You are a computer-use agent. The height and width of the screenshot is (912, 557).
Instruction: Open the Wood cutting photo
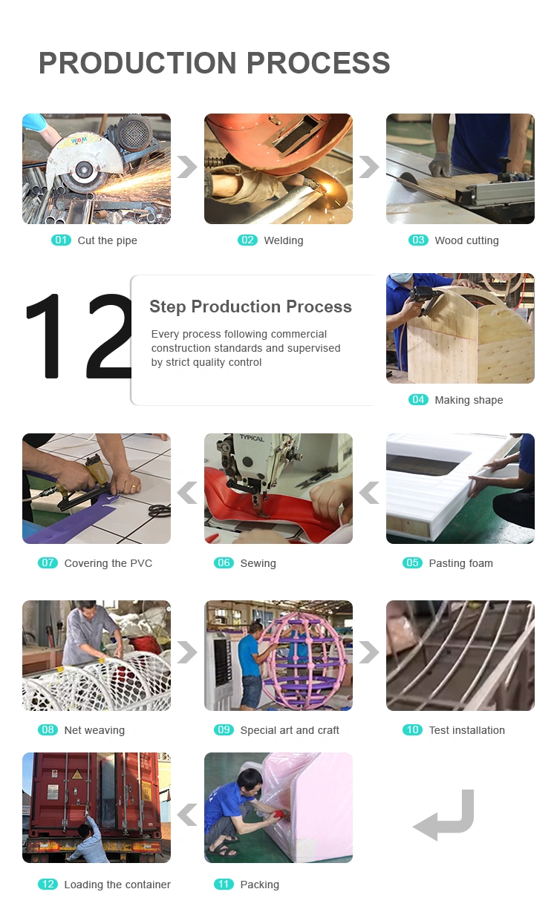click(460, 168)
